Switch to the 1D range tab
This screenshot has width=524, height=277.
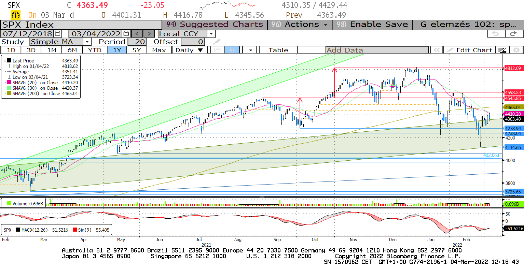pos(11,50)
